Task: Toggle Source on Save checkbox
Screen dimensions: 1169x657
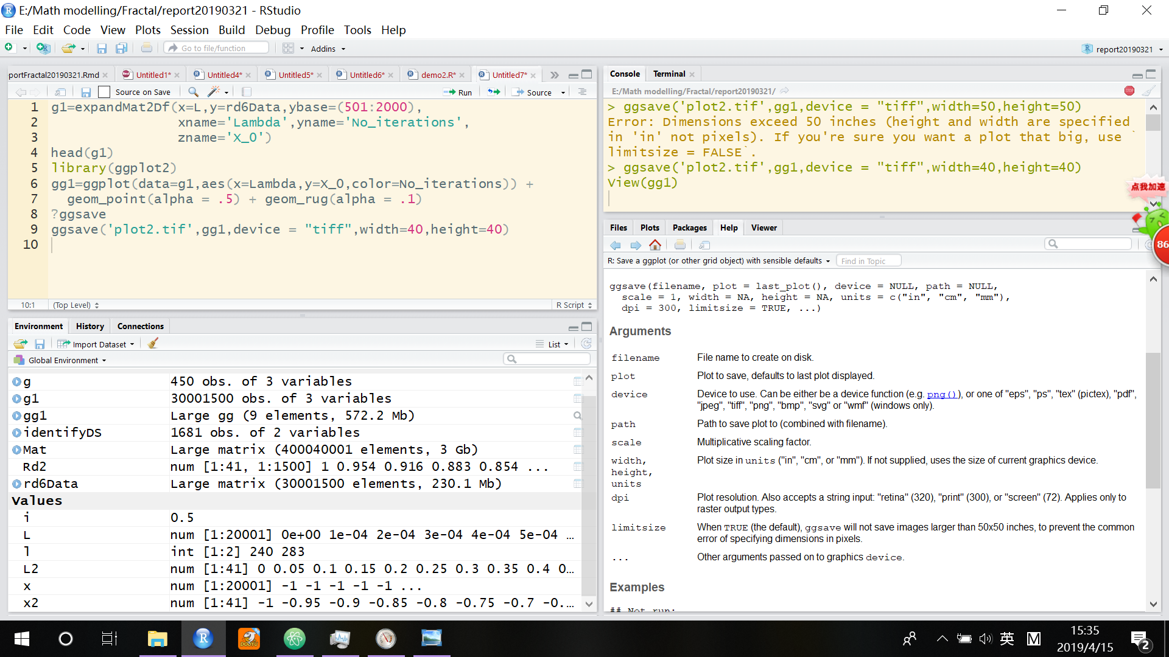Action: (104, 92)
